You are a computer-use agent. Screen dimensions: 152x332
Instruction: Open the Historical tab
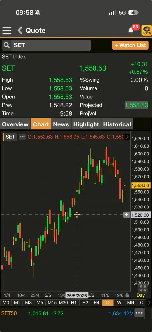(117, 124)
